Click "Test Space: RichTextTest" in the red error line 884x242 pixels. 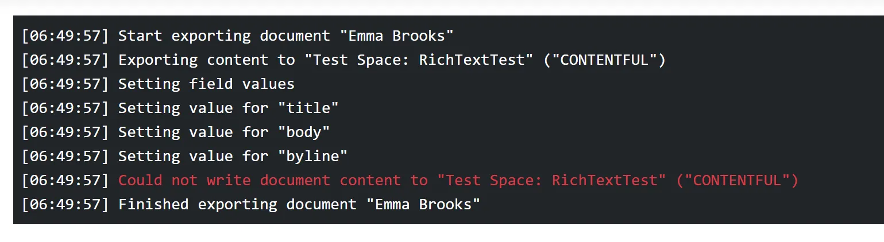tap(552, 181)
